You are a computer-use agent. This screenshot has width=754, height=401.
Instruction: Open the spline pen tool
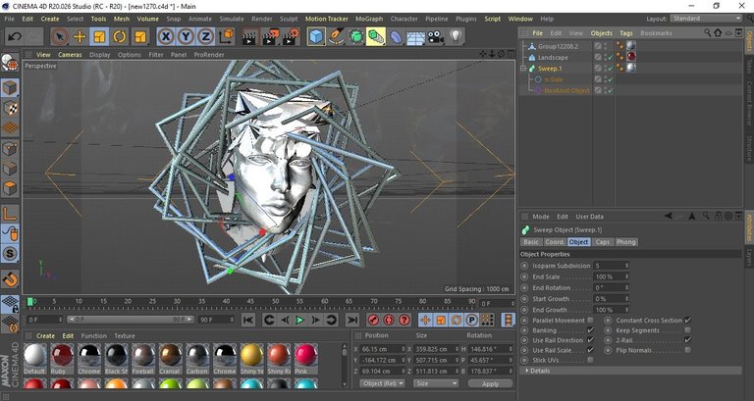click(336, 37)
